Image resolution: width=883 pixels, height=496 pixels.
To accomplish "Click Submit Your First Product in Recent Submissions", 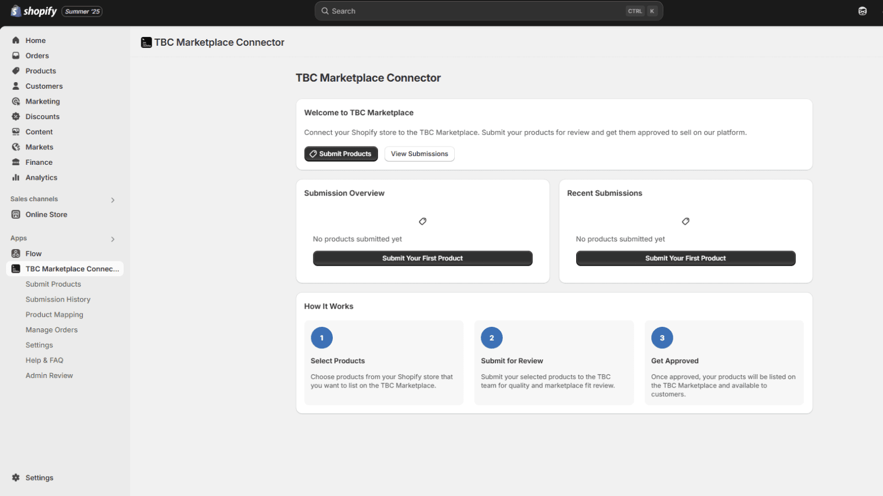I will 685,258.
